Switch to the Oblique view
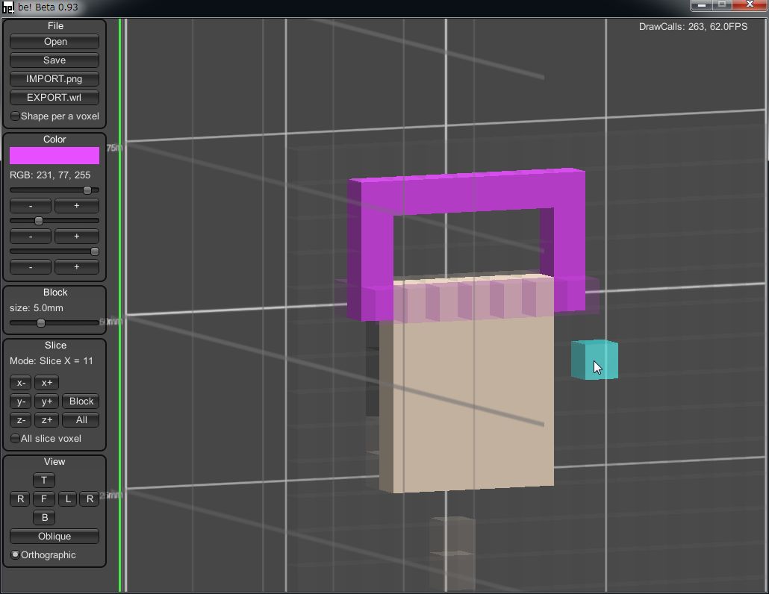 (55, 537)
